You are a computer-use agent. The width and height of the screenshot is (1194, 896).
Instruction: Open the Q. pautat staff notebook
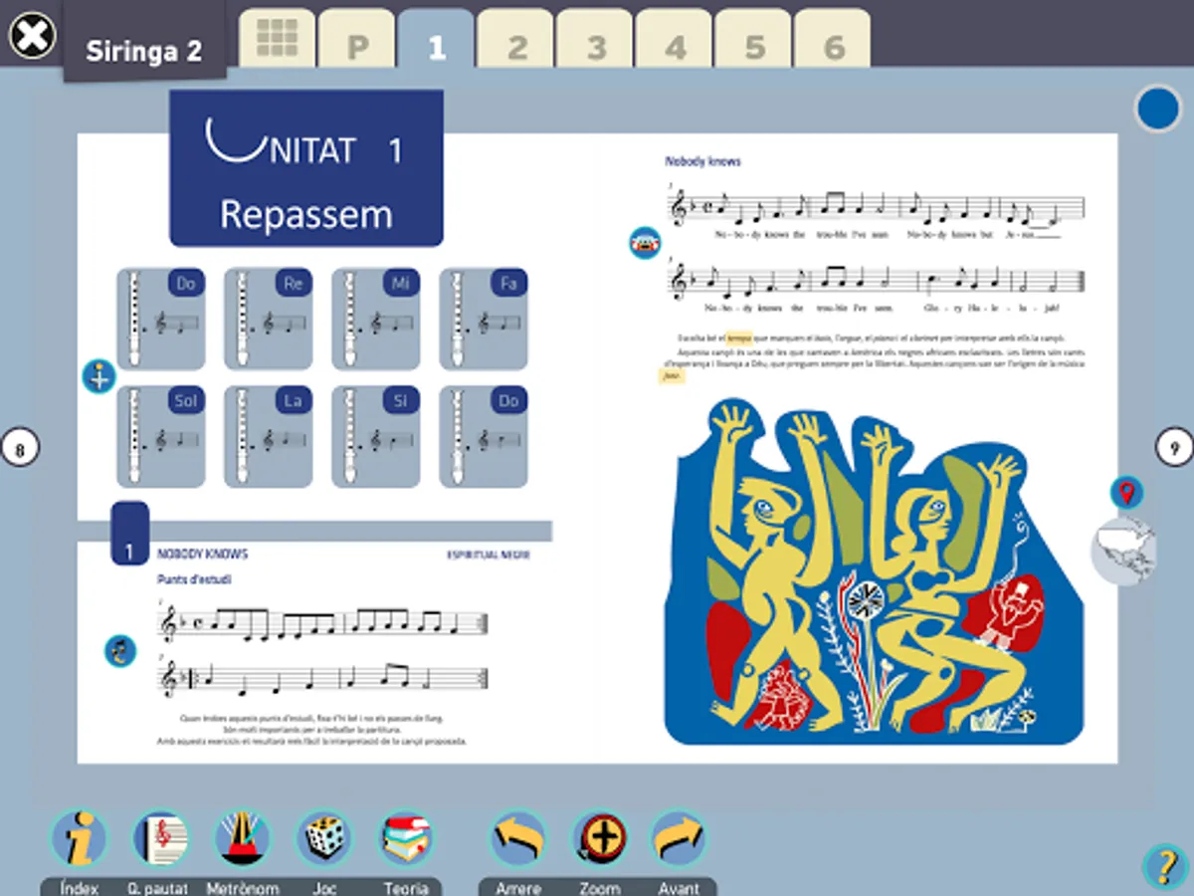coord(161,839)
